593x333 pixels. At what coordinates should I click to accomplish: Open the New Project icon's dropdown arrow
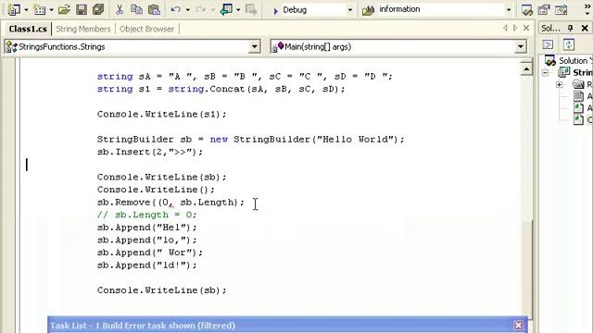26,10
